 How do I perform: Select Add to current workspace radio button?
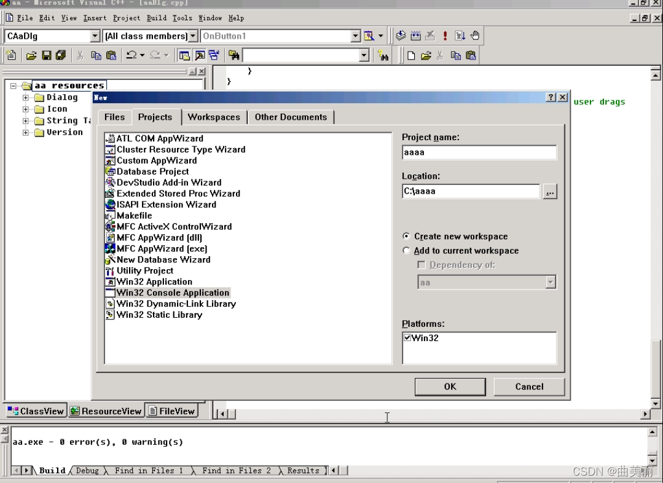(406, 250)
